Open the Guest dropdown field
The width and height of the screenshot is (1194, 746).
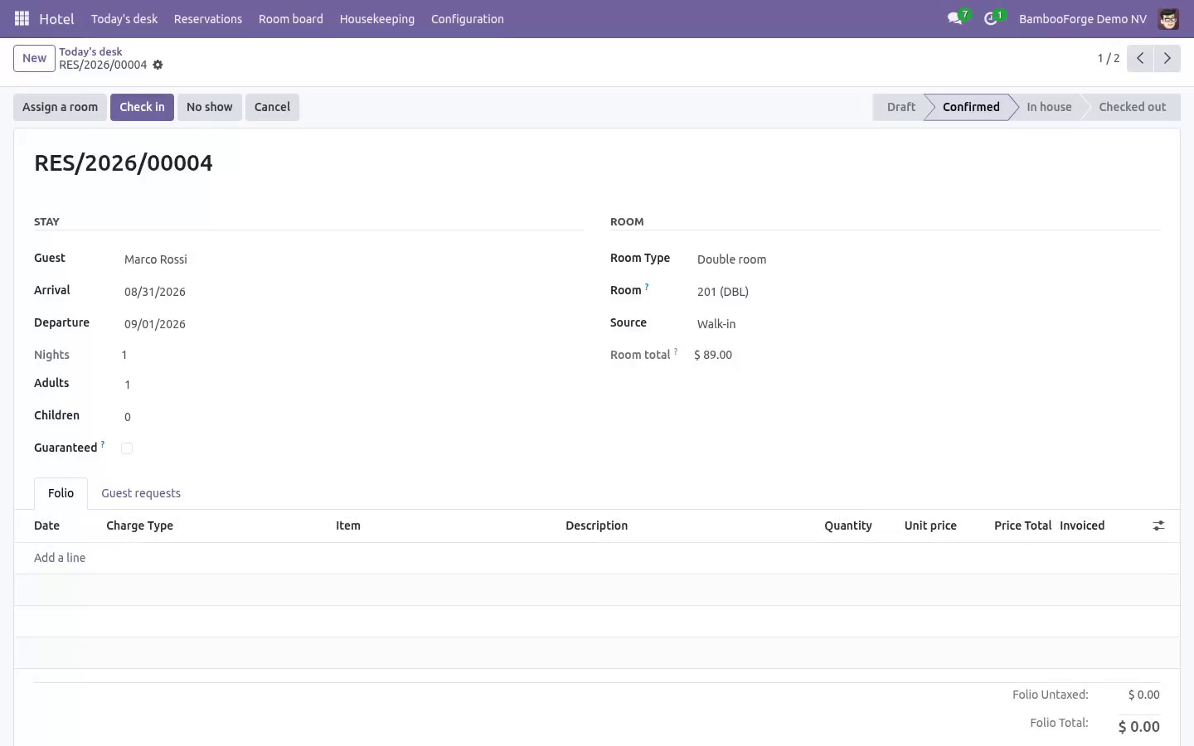352,259
